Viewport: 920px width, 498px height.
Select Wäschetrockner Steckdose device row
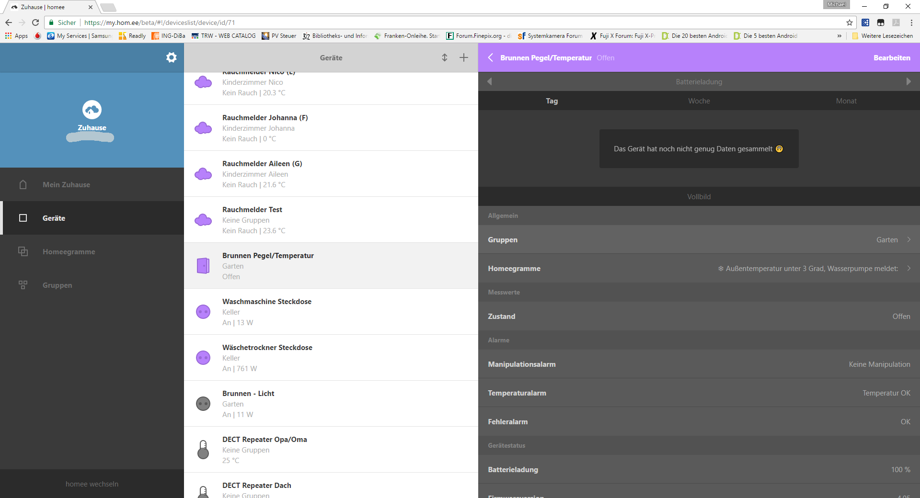[331, 358]
